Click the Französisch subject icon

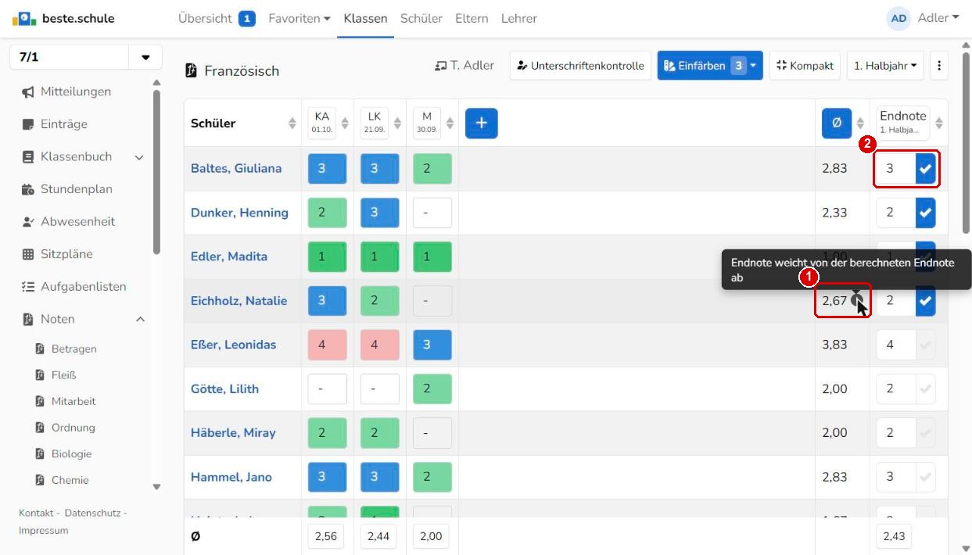click(x=191, y=71)
